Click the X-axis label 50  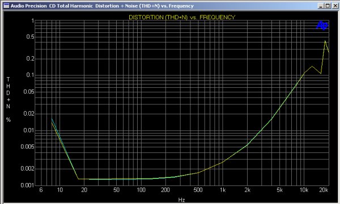click(116, 190)
